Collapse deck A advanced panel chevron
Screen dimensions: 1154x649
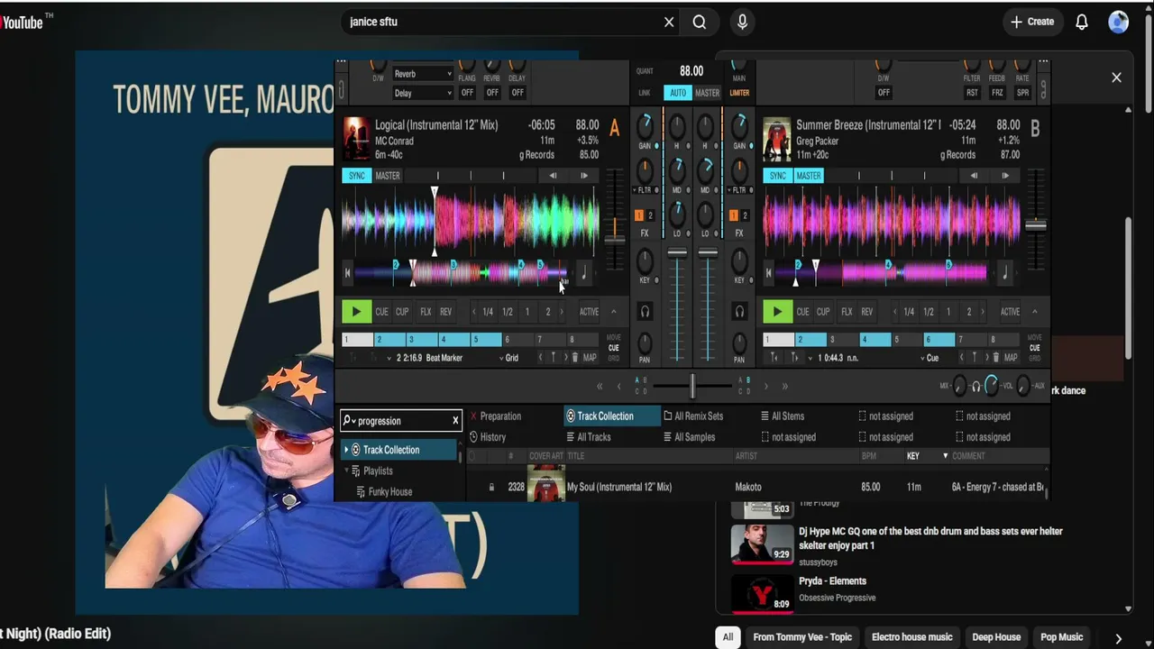pyautogui.click(x=614, y=312)
